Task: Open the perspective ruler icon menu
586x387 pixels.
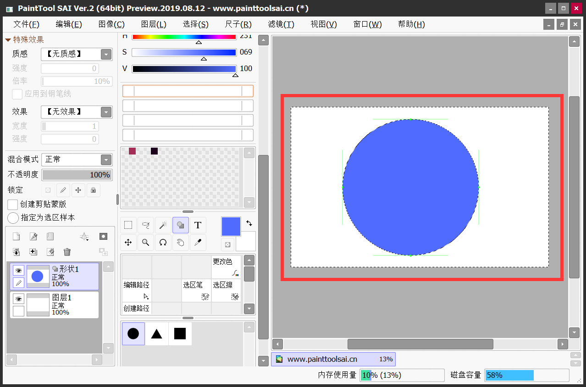Action: (x=84, y=237)
